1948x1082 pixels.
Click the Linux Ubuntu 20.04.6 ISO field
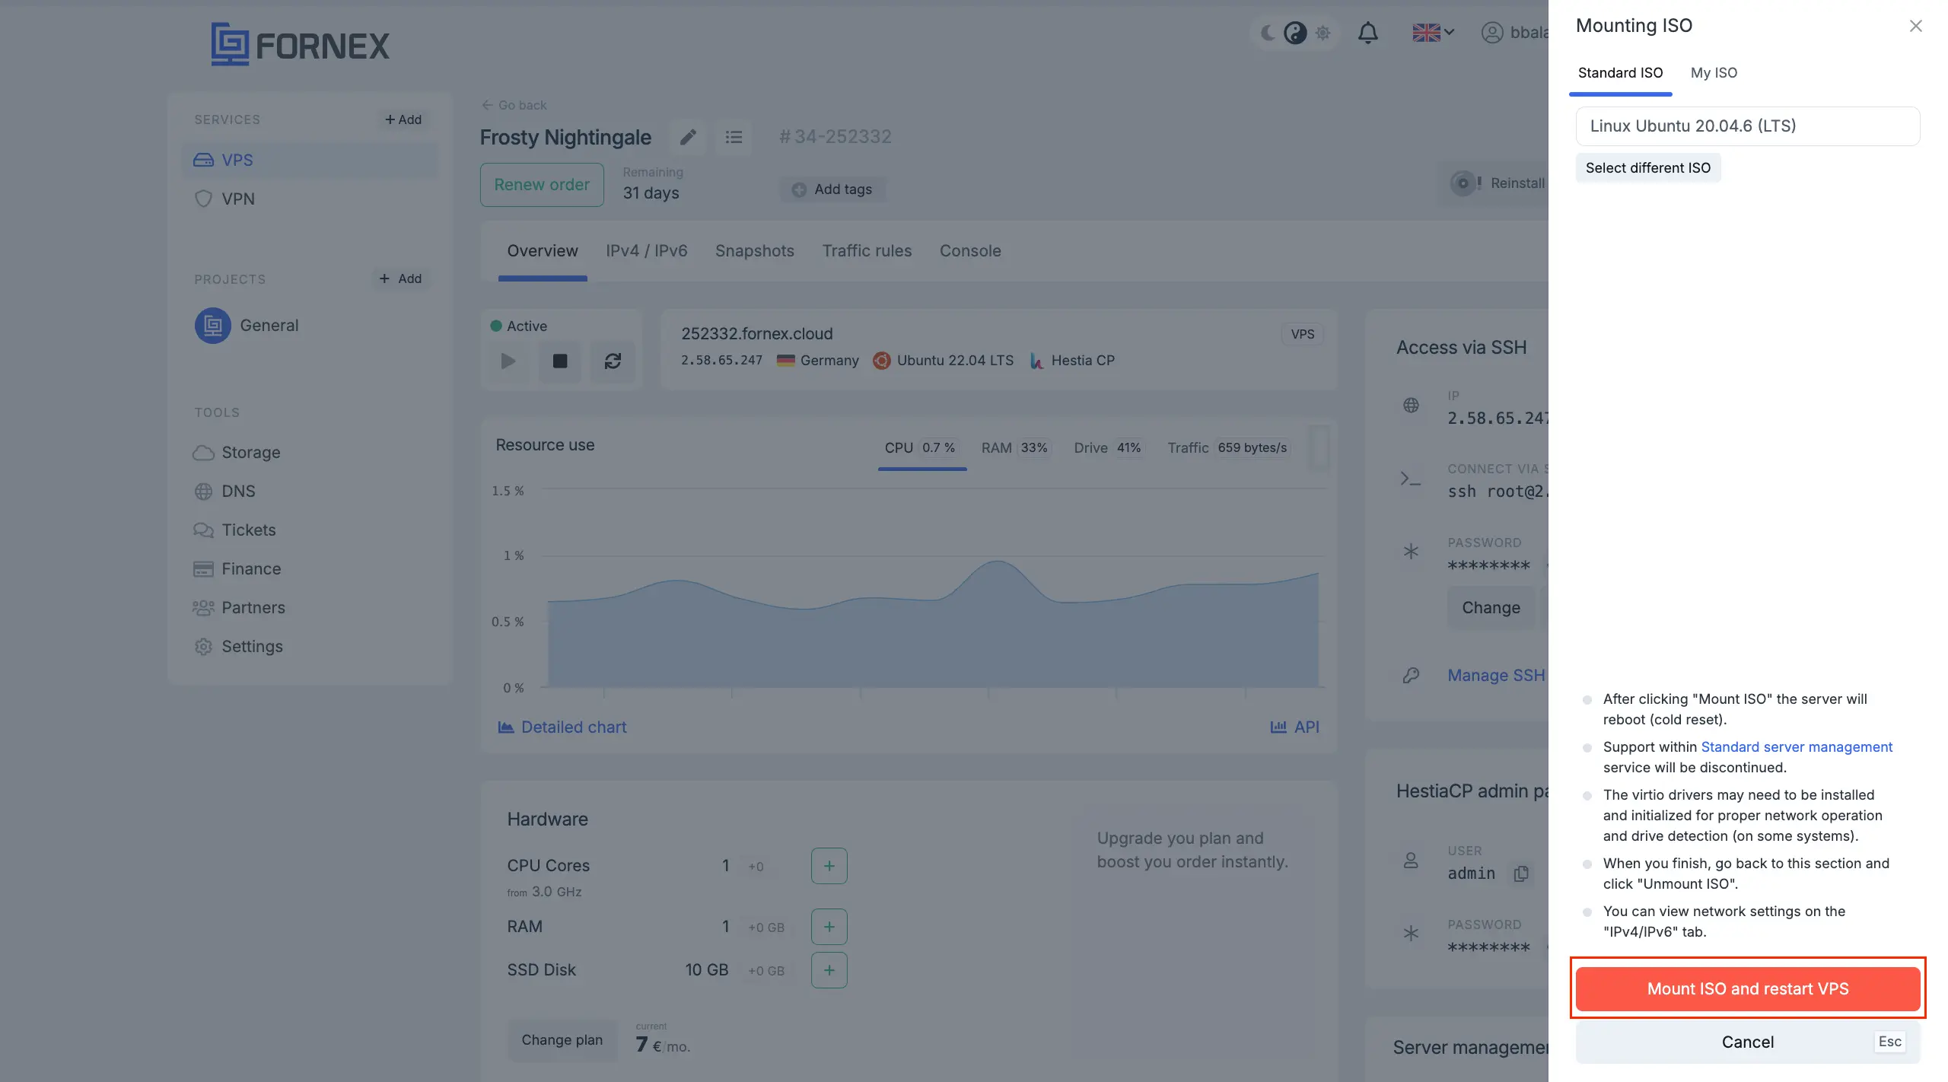pyautogui.click(x=1748, y=126)
